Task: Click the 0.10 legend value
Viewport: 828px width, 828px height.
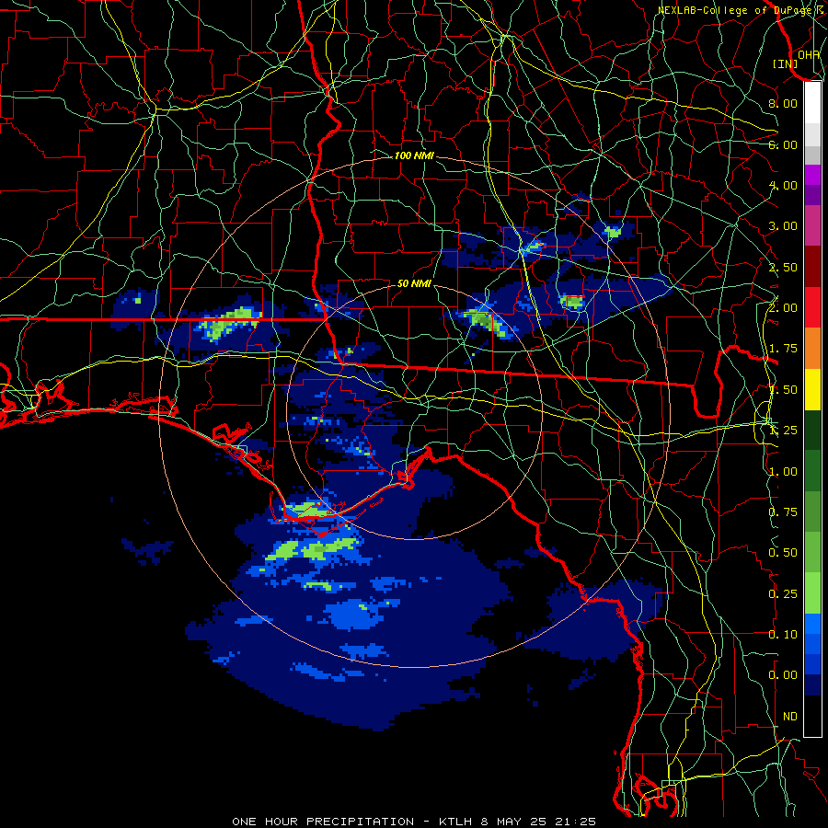Action: coord(783,635)
